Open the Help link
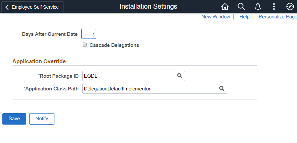The width and height of the screenshot is (297, 143). coord(244,17)
